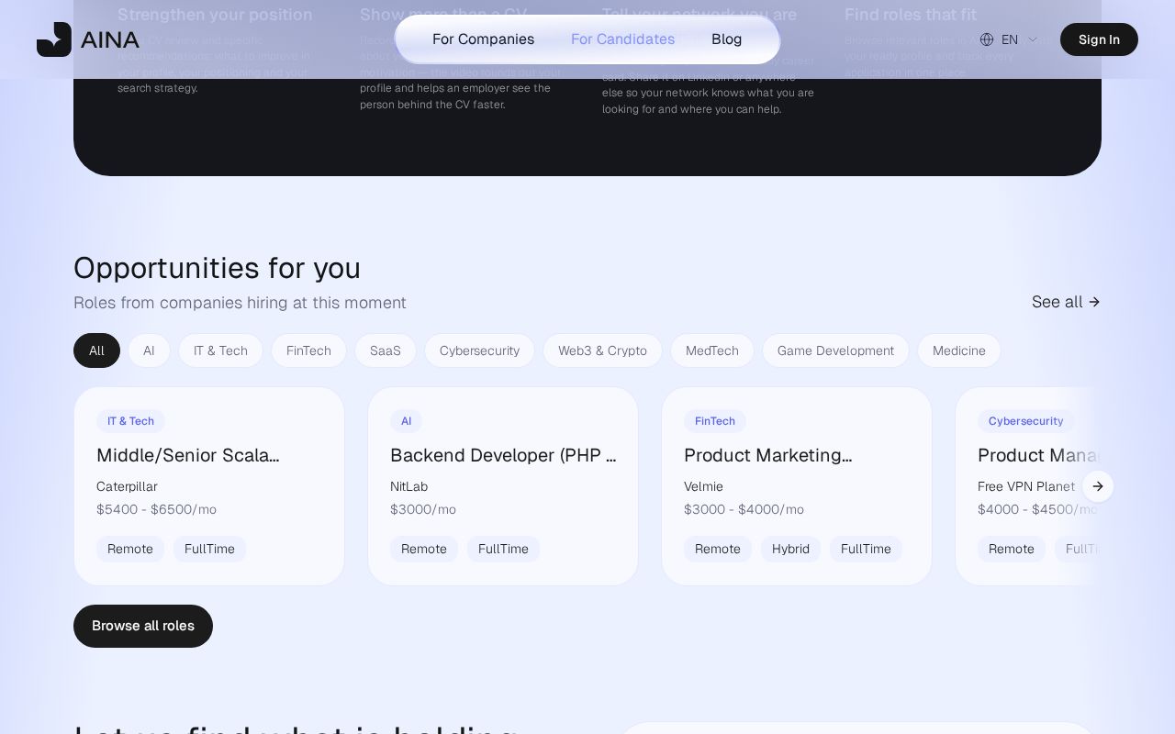Select the AI filter chip
The height and width of the screenshot is (734, 1175).
(149, 350)
